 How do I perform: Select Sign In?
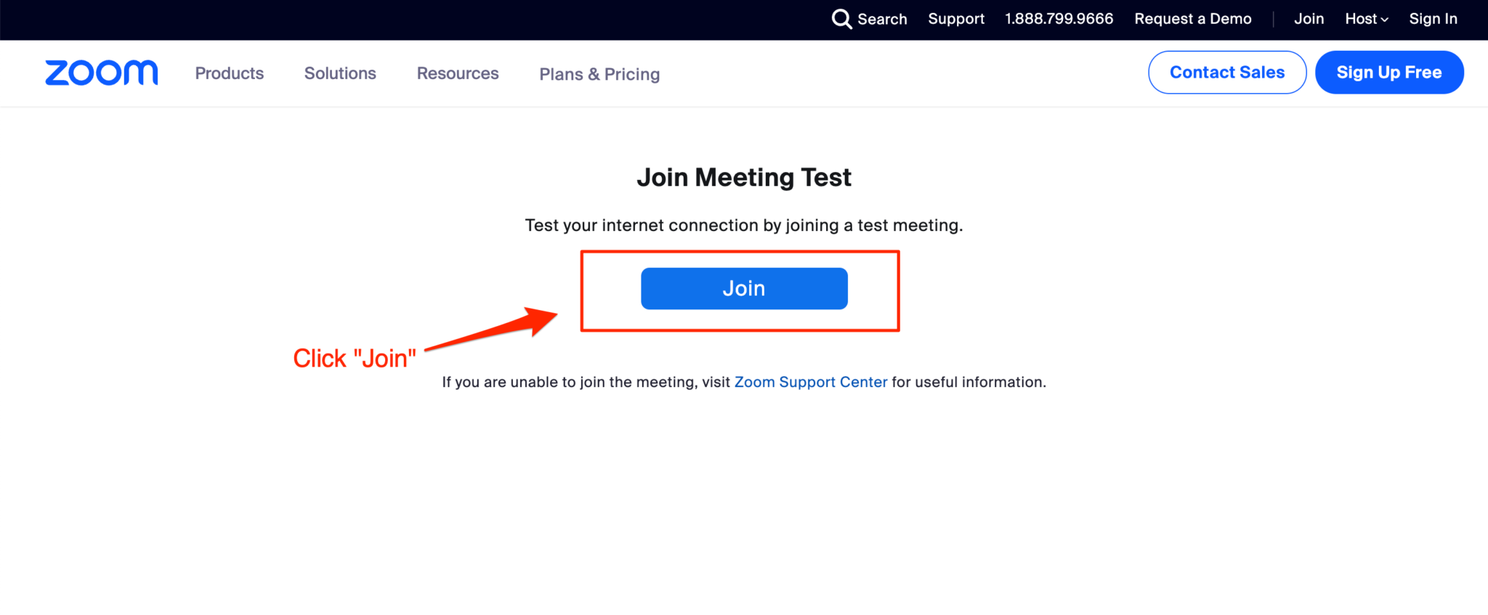click(x=1433, y=19)
